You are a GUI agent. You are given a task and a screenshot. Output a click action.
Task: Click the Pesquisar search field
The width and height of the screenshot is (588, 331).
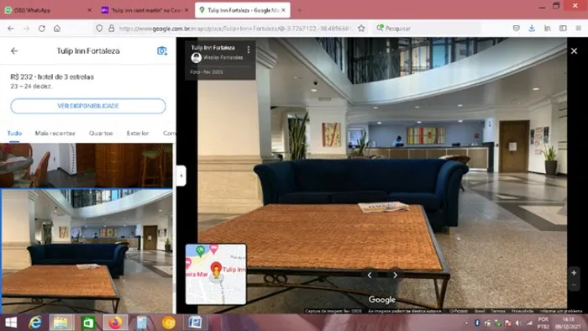tap(428, 29)
